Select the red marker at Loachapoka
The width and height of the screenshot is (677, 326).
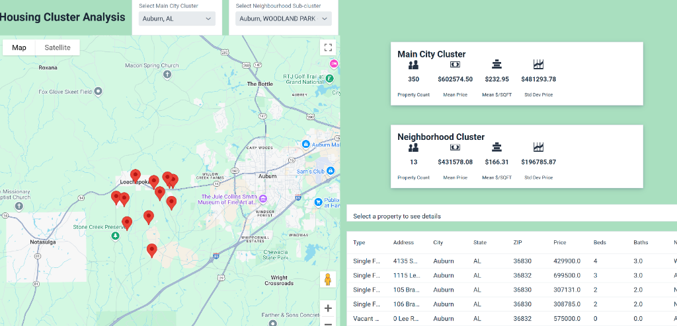pyautogui.click(x=136, y=176)
